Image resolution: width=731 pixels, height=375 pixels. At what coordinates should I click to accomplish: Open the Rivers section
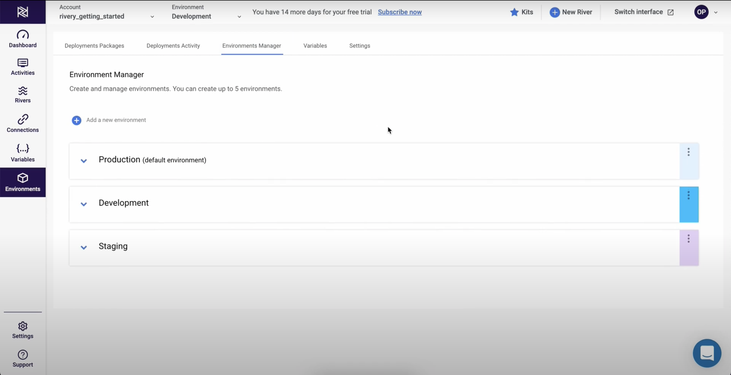(x=23, y=94)
